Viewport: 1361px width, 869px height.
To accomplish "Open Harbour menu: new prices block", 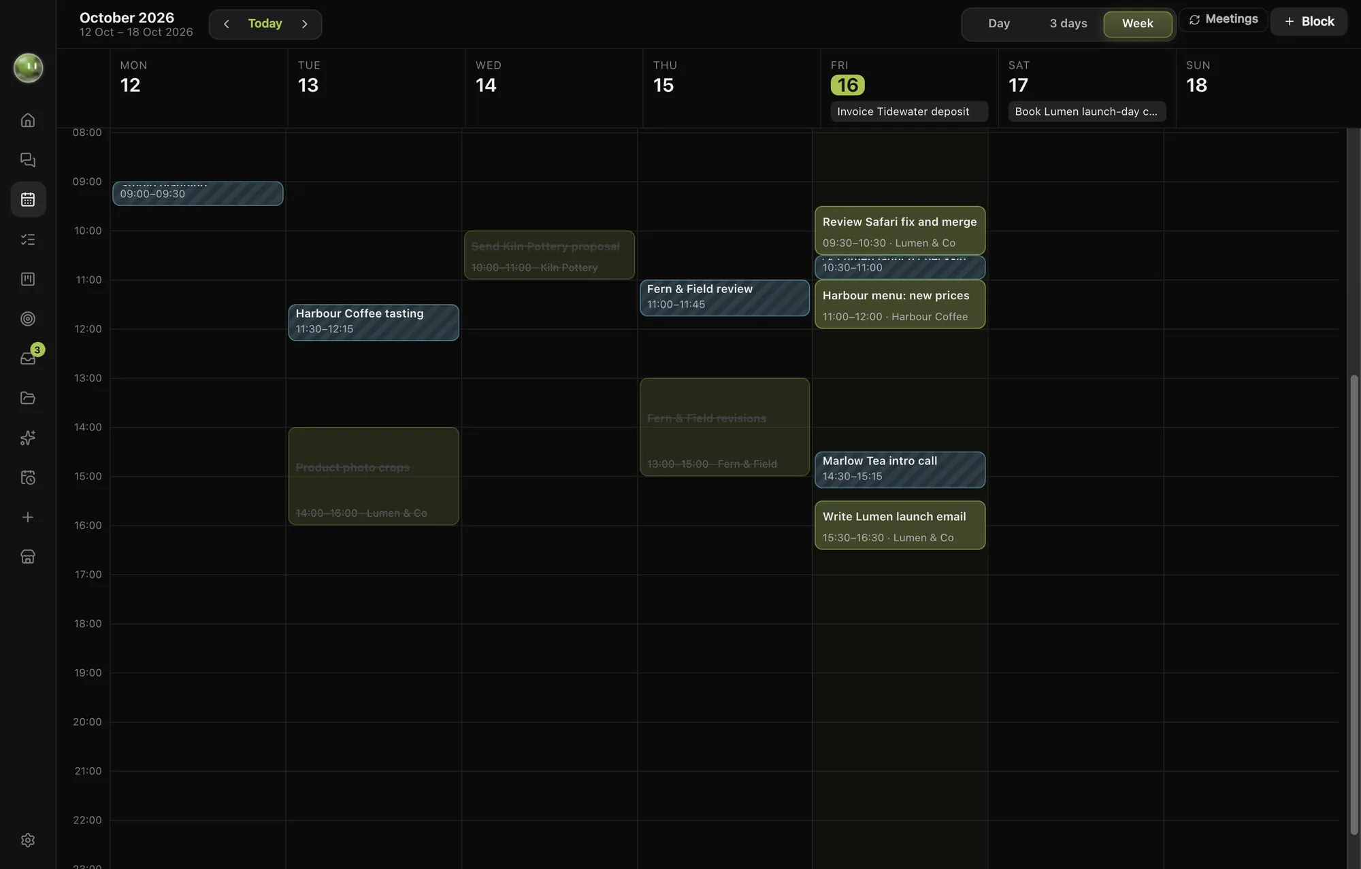I will coord(900,304).
